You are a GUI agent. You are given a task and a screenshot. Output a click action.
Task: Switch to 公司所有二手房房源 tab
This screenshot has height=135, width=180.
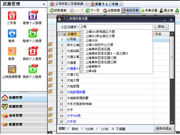[69, 4]
